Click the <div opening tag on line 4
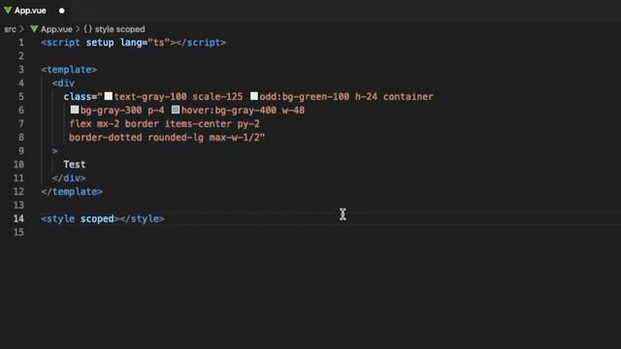621x349 pixels. click(x=63, y=83)
